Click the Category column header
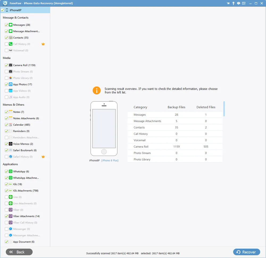 [x=140, y=107]
